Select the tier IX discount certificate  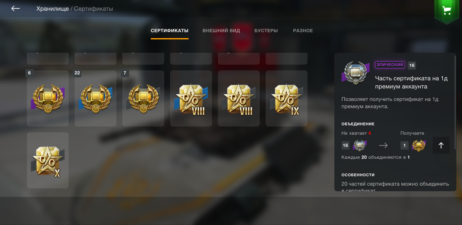[x=287, y=98]
